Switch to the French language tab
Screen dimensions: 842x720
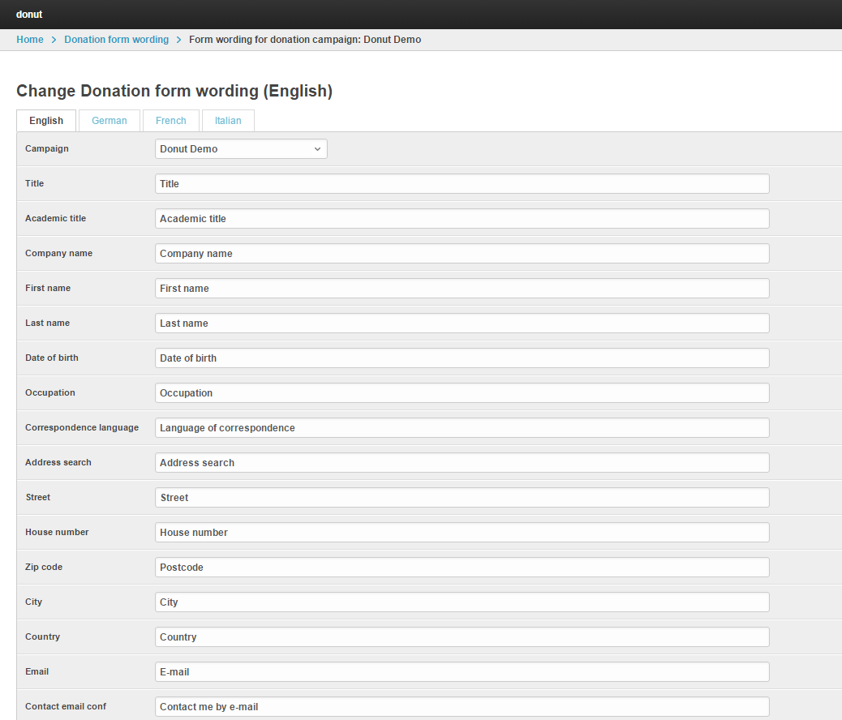coord(170,120)
